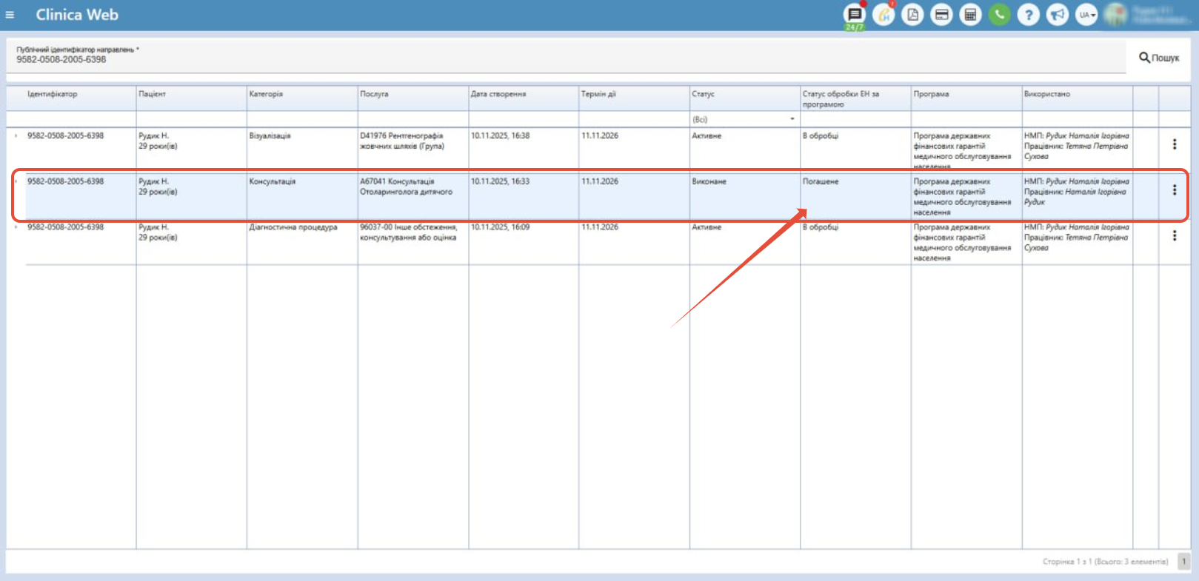Click the megaphone announcements icon

coord(1057,15)
